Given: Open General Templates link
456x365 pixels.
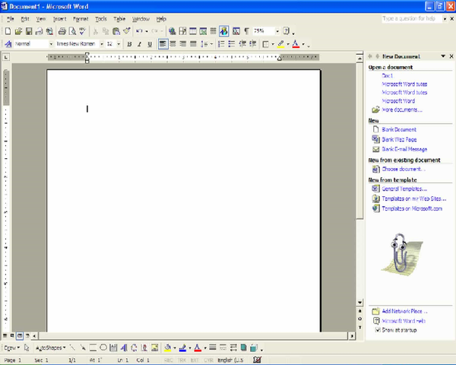Looking at the screenshot, I should pyautogui.click(x=404, y=189).
